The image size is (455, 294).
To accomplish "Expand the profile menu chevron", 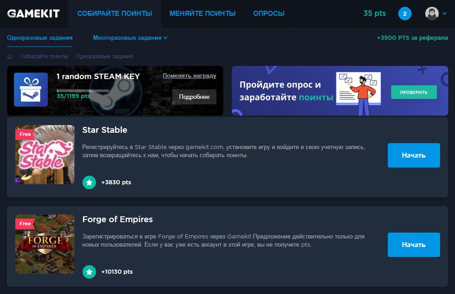I will (444, 14).
